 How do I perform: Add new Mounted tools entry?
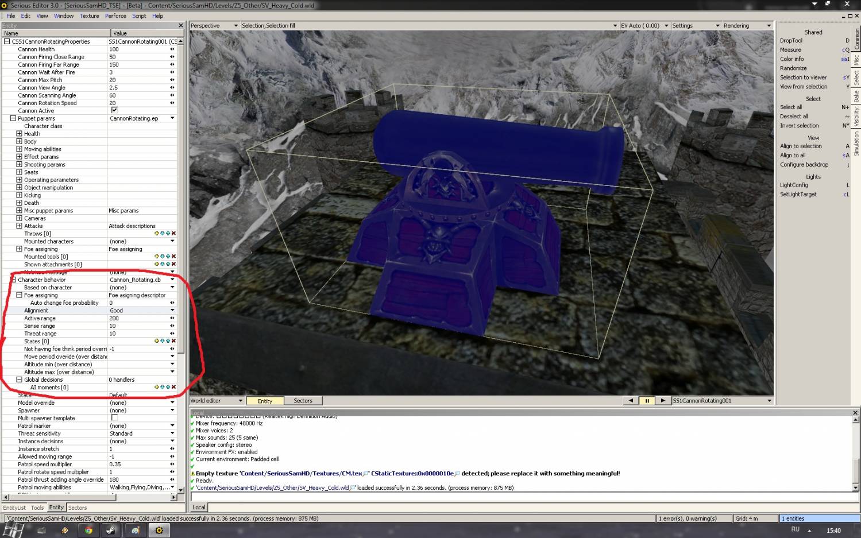coord(157,257)
